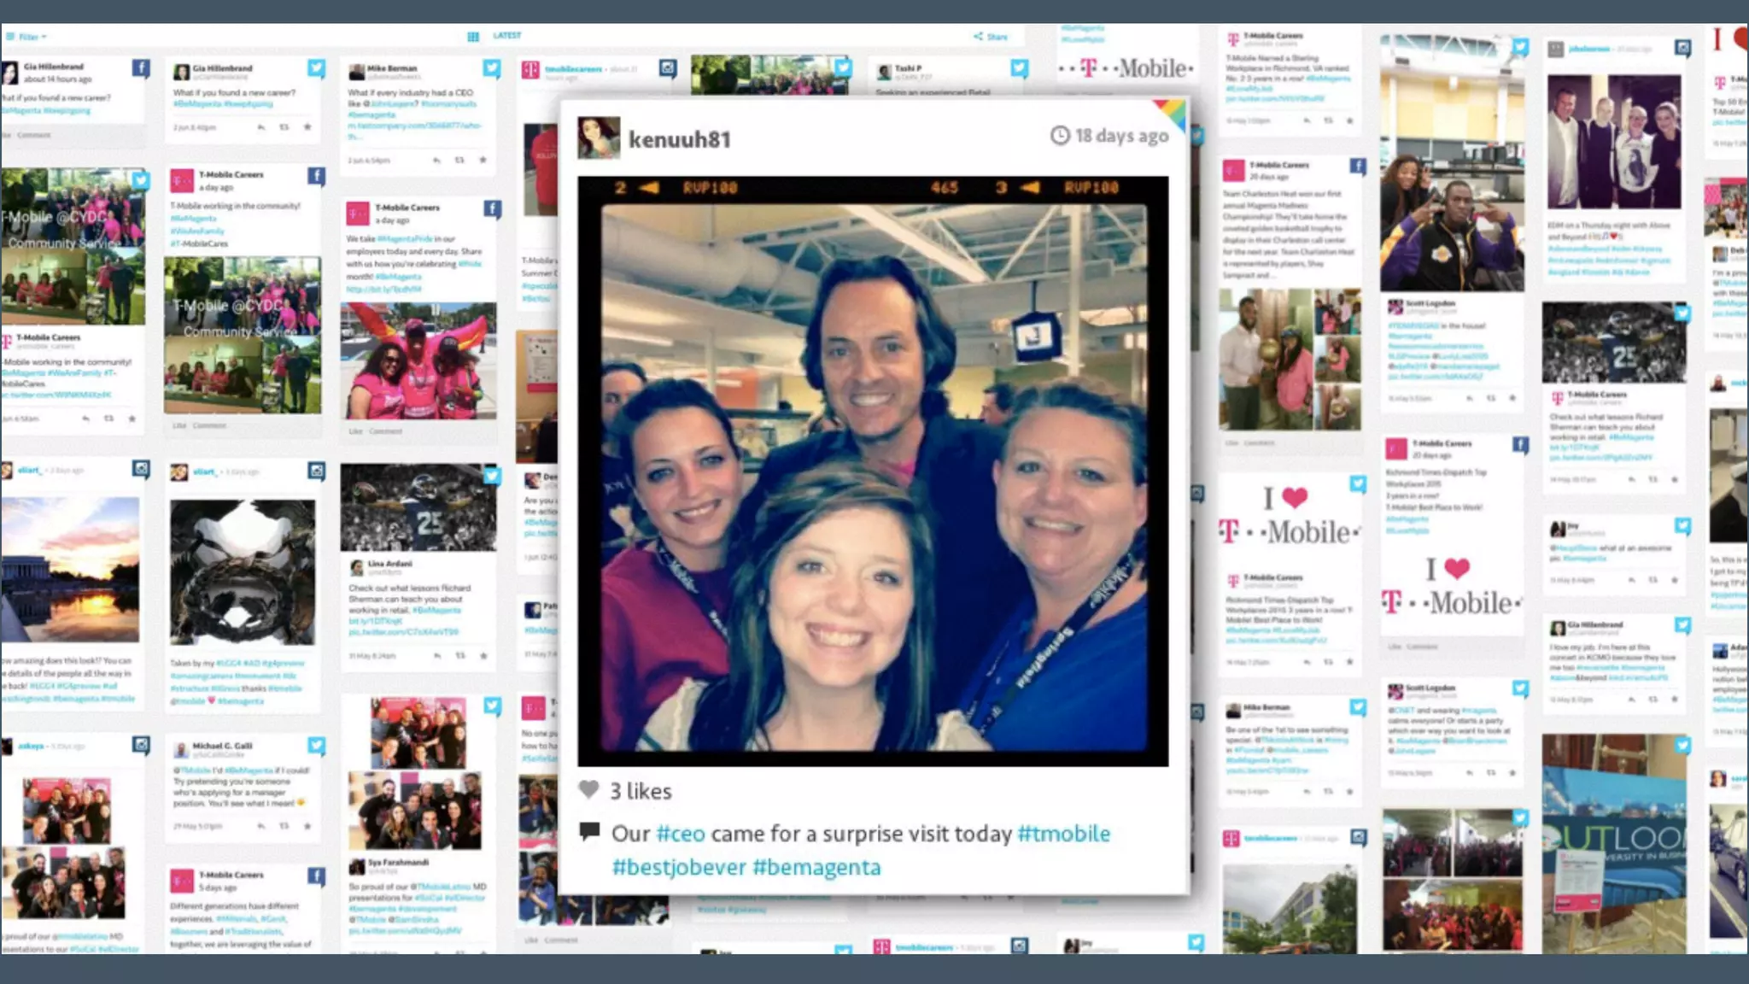
Task: Favorite Gia Hillenbrand's tweet with the star
Action: (x=307, y=127)
